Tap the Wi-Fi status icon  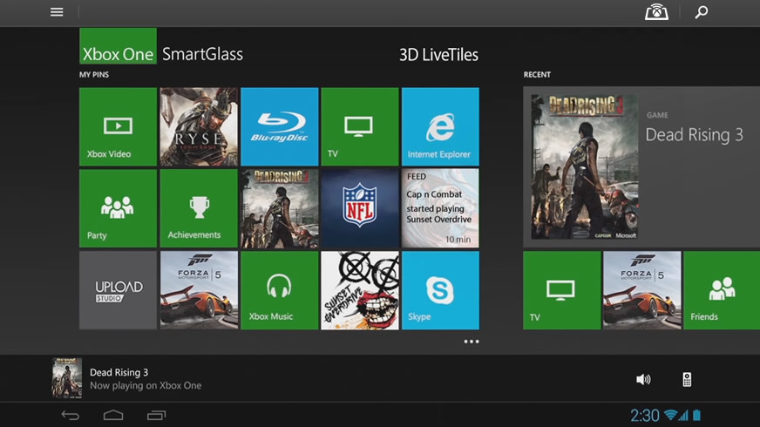pyautogui.click(x=671, y=415)
